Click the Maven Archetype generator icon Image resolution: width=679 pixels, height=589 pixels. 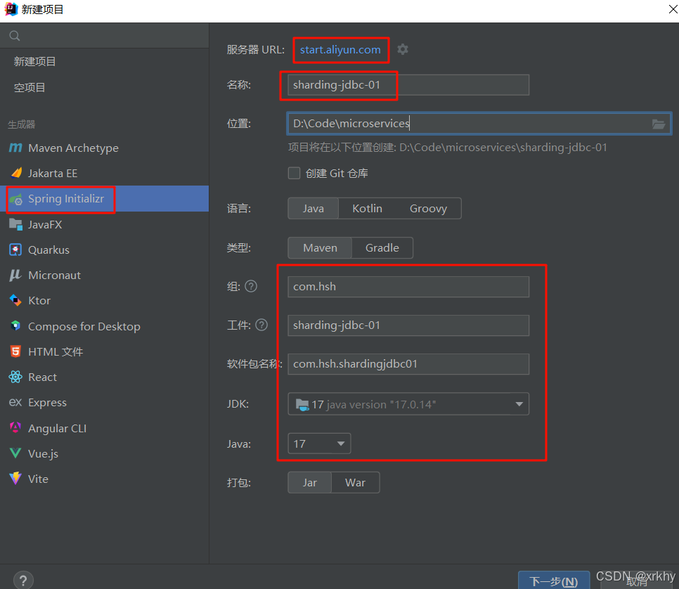(15, 148)
